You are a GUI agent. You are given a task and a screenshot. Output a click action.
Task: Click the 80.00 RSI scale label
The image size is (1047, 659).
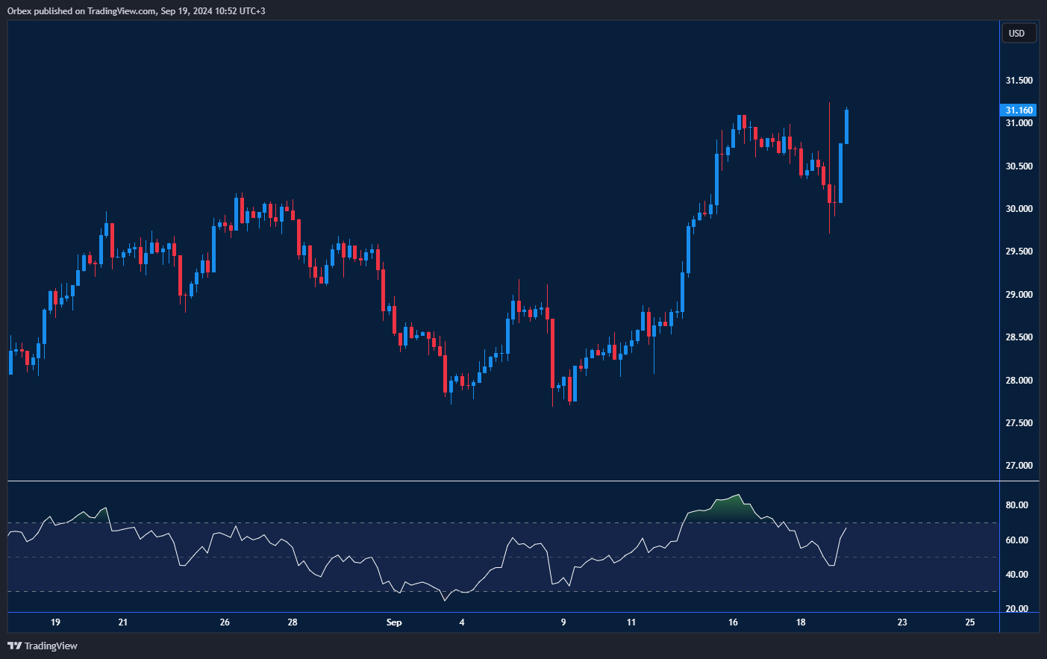[1016, 505]
